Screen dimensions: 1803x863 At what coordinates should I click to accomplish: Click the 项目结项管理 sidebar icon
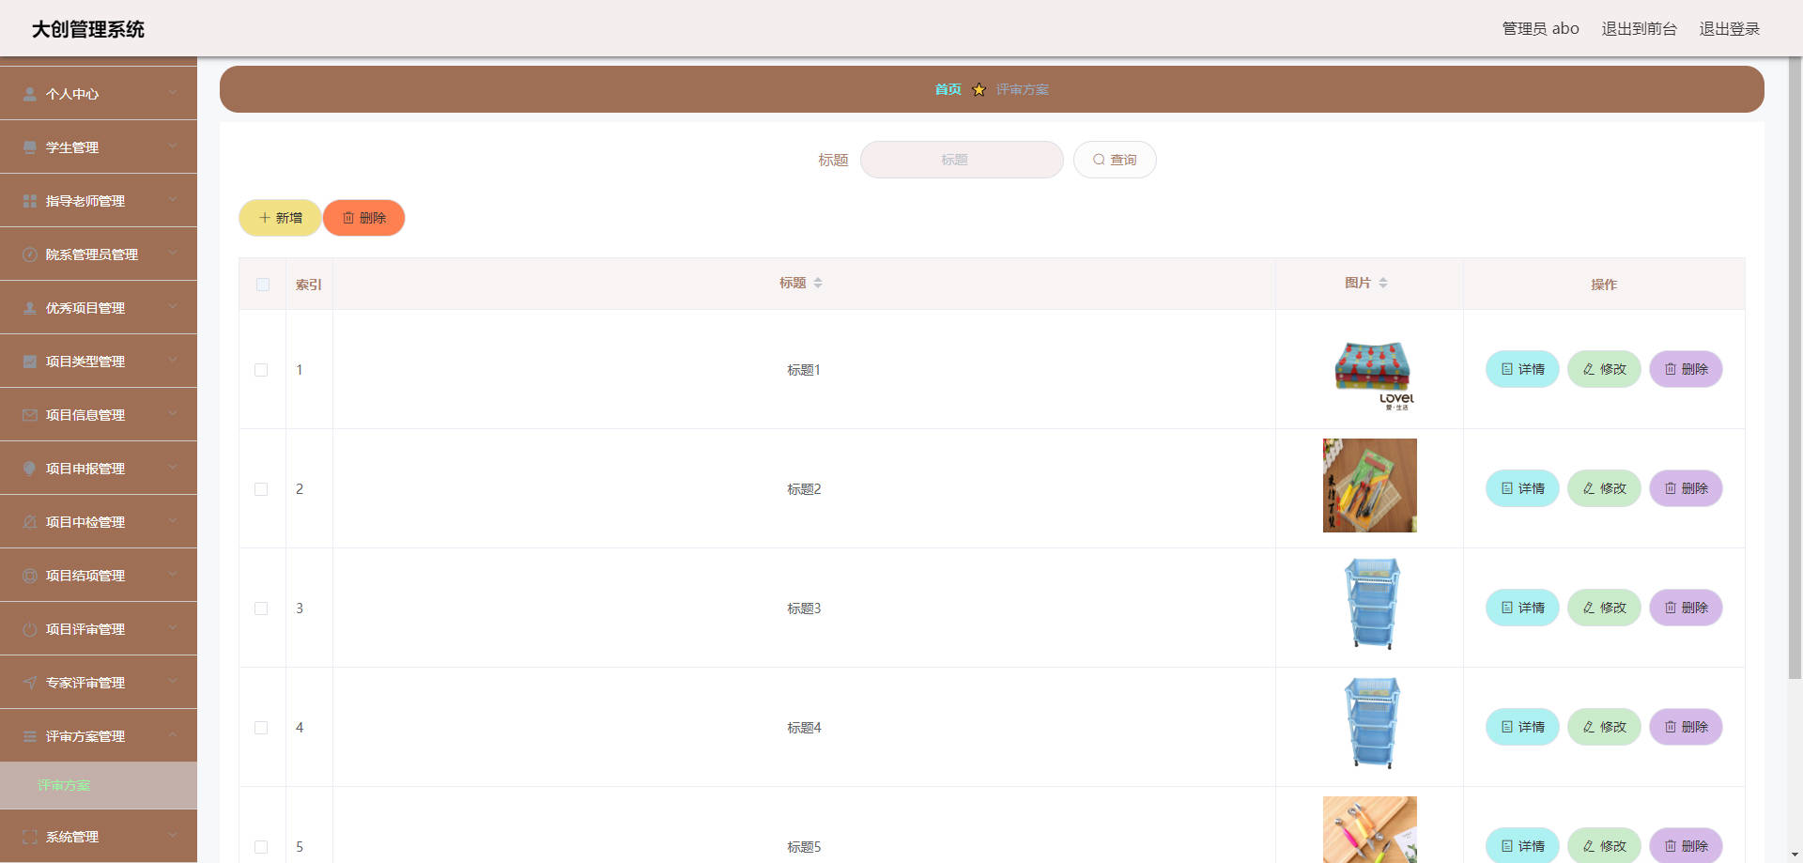[30, 576]
